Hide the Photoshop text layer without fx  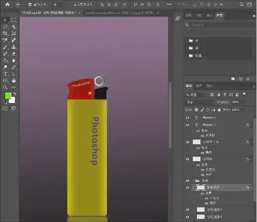tap(188, 118)
